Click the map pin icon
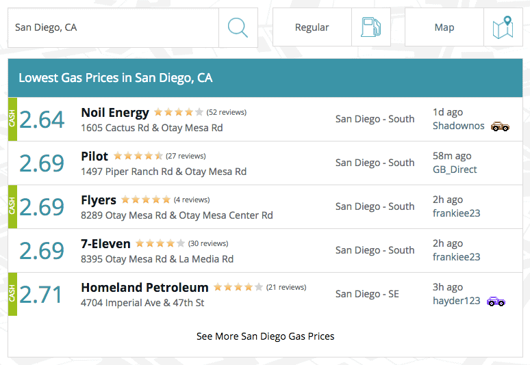 503,27
